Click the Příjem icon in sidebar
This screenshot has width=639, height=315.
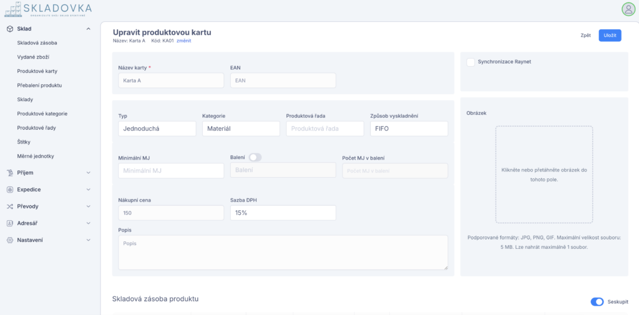point(10,172)
